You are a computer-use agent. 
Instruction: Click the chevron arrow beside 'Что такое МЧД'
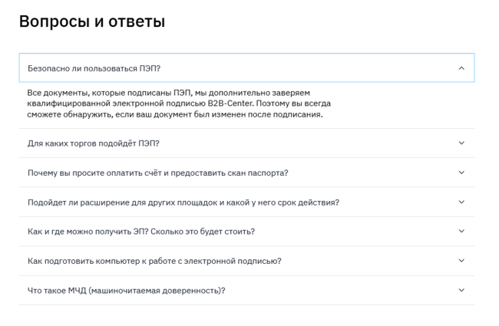coord(461,291)
